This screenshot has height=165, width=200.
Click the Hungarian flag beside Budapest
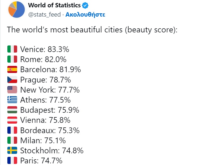(12, 110)
